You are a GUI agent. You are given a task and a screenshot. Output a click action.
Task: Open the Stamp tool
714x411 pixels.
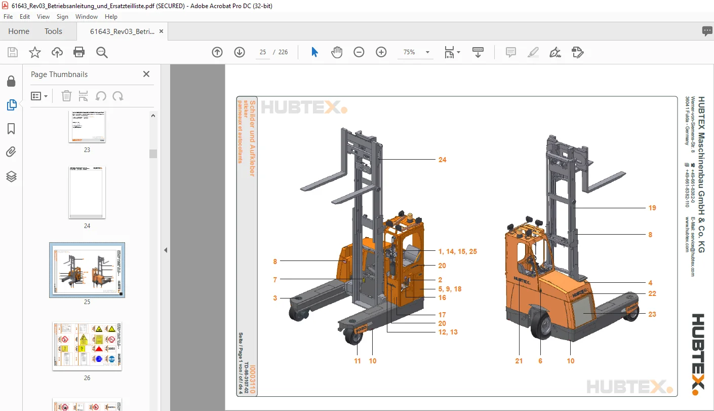point(577,52)
